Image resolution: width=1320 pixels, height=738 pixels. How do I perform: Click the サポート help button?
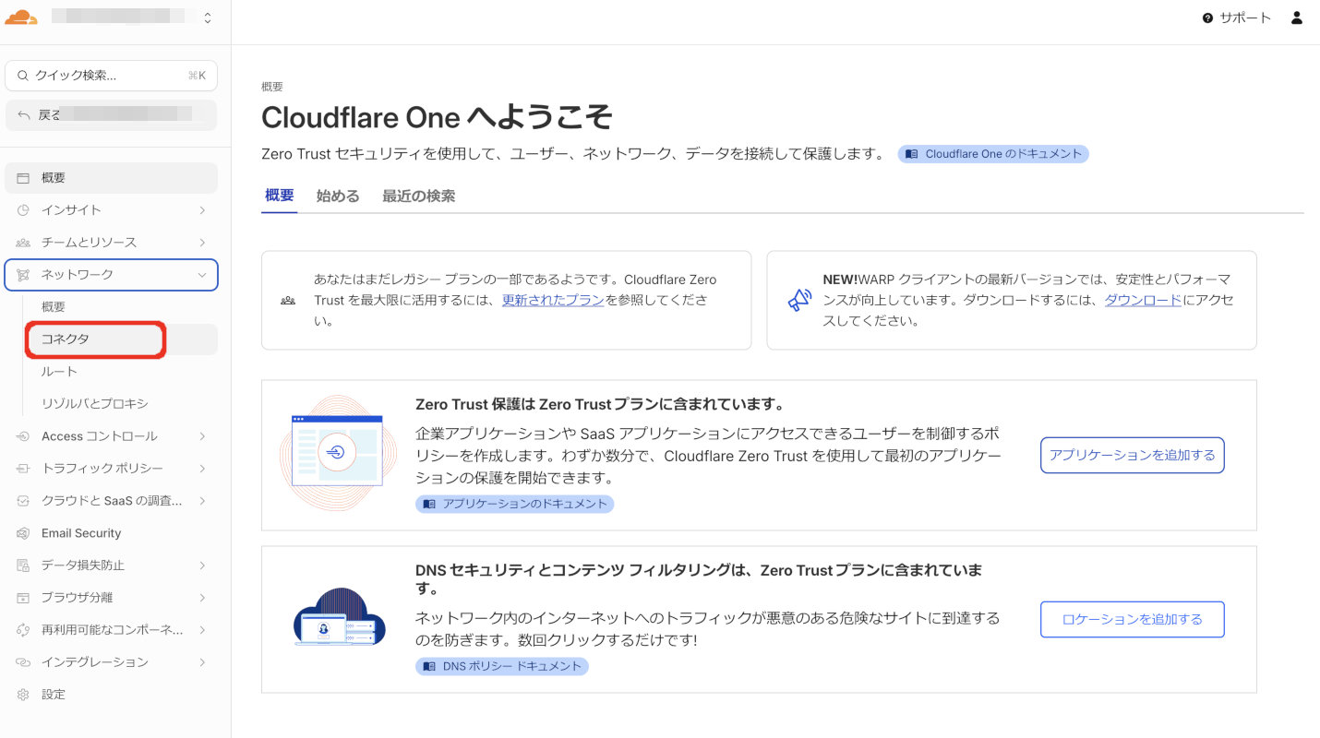1237,18
